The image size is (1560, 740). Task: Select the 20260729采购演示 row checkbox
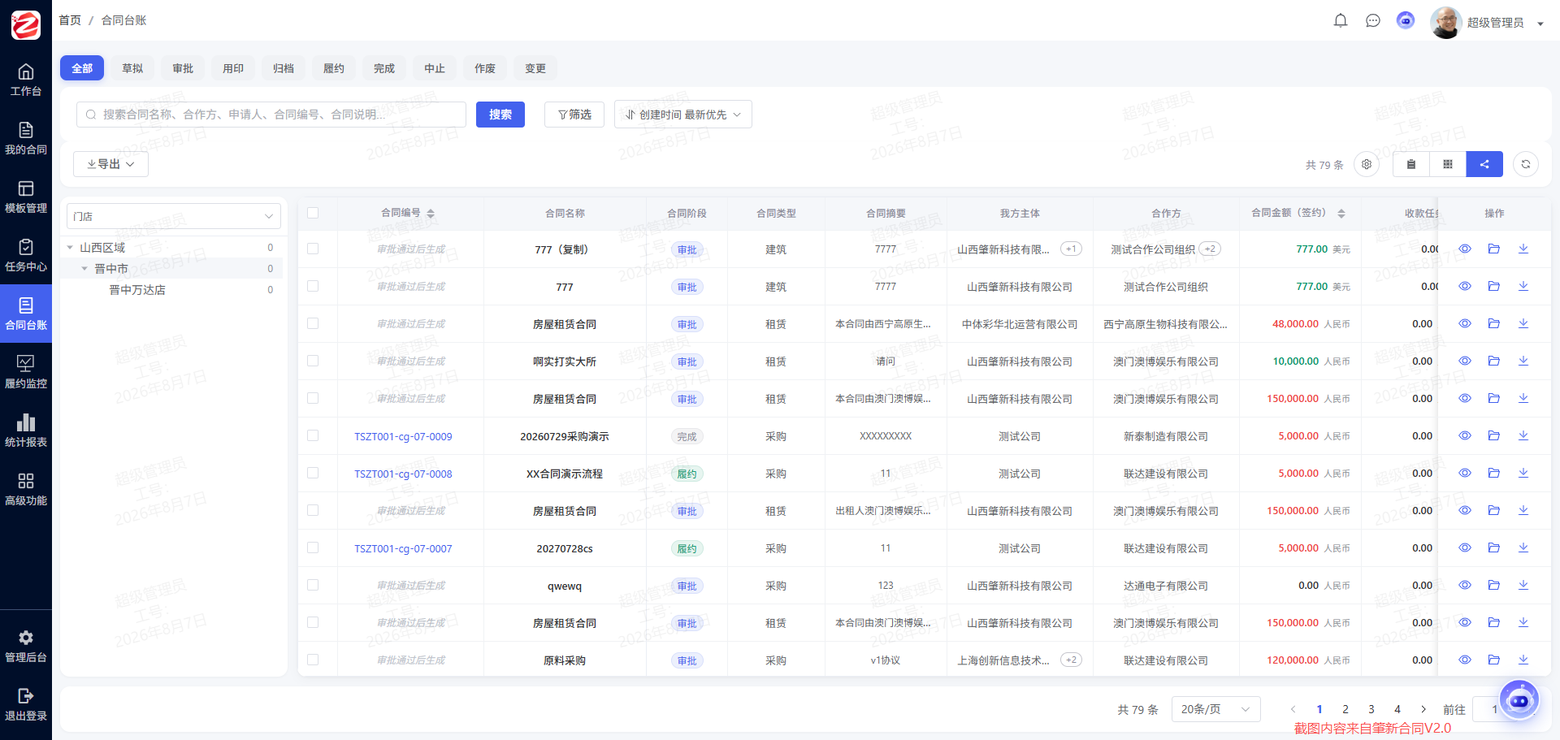coord(313,435)
